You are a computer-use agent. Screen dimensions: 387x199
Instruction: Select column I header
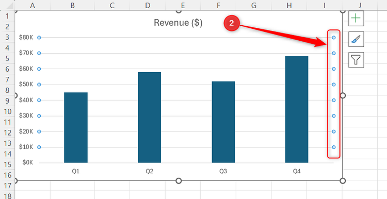325,5
